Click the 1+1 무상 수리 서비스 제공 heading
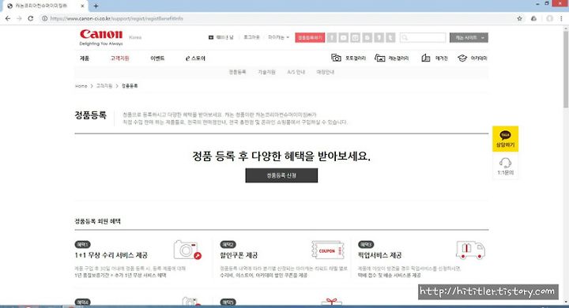The height and width of the screenshot is (308, 569). (x=111, y=255)
